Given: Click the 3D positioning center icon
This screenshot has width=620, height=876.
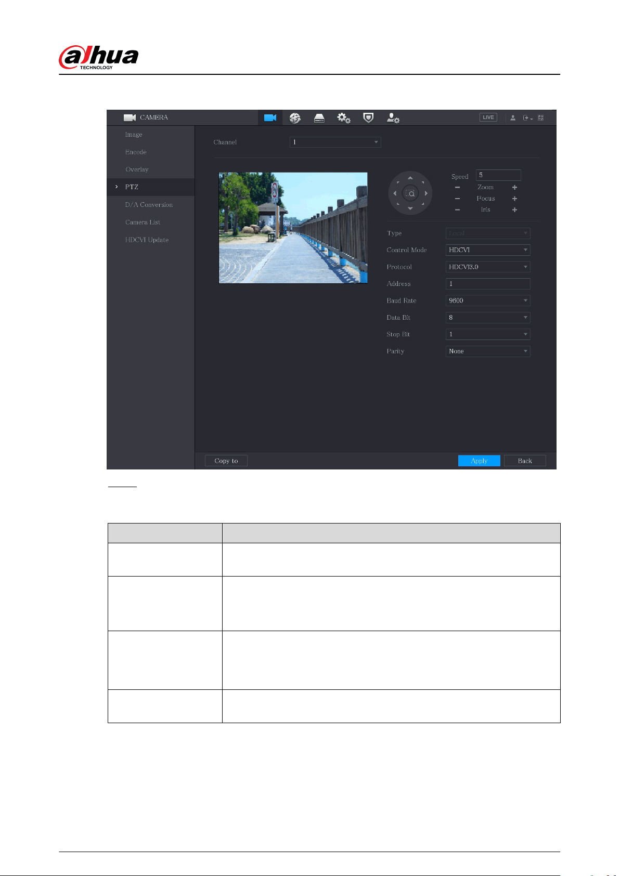Looking at the screenshot, I should coord(410,193).
